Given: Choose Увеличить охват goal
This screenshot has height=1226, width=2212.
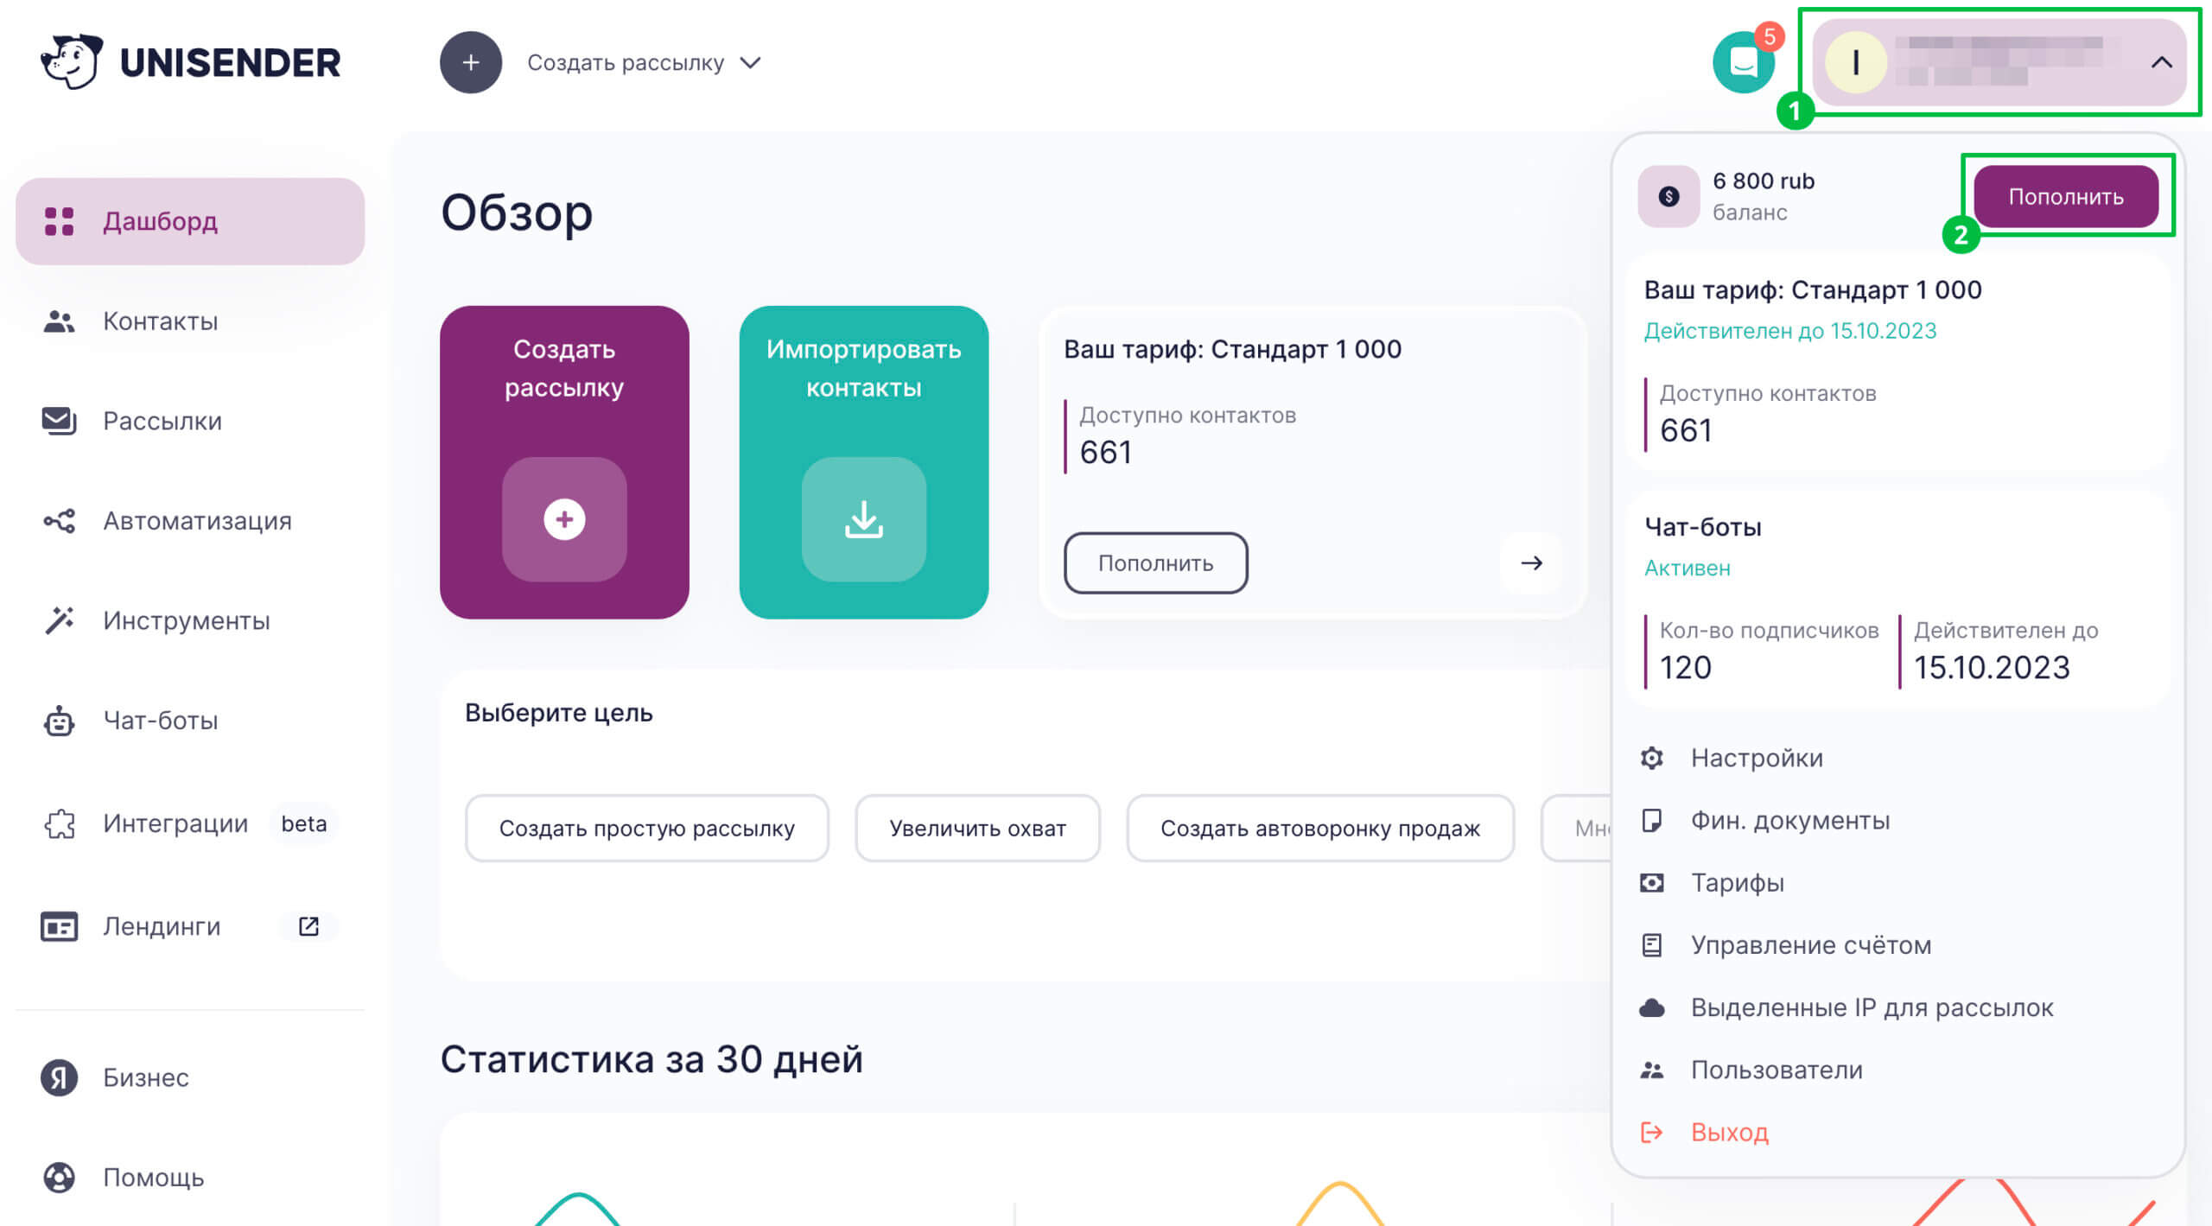Looking at the screenshot, I should 977,828.
